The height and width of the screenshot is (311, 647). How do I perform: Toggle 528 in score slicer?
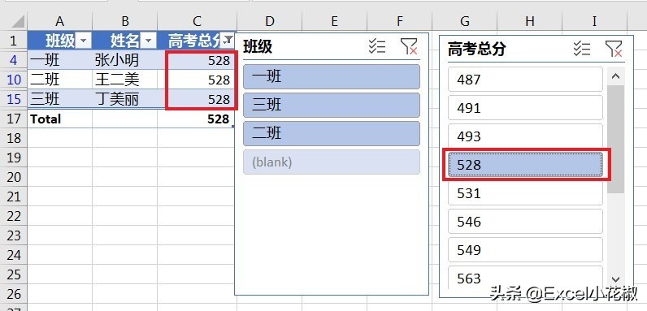click(525, 165)
